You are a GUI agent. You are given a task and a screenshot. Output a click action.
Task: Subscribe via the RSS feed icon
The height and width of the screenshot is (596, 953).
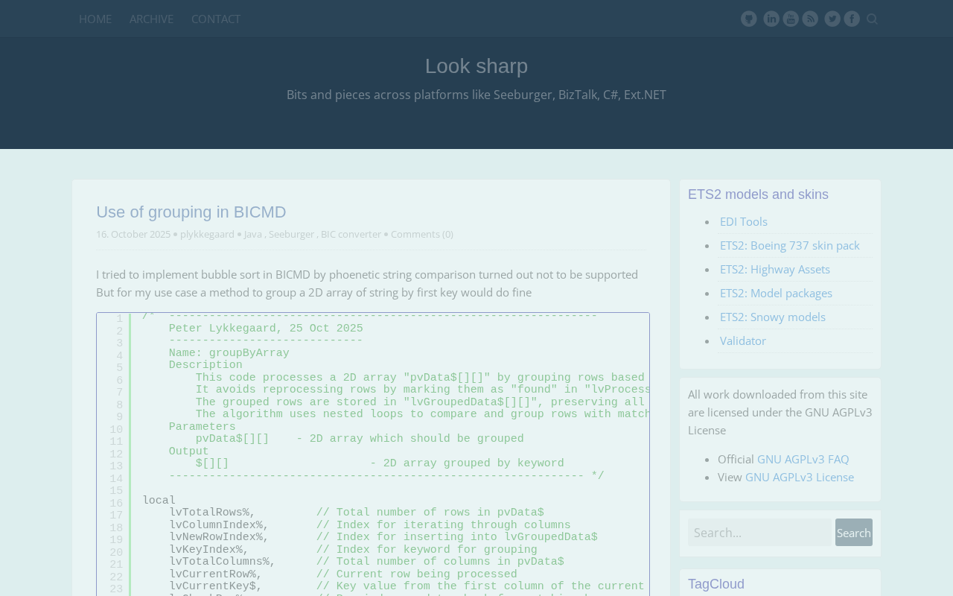pos(810,19)
